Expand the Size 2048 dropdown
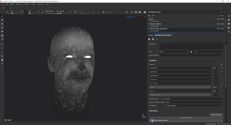 (174, 51)
